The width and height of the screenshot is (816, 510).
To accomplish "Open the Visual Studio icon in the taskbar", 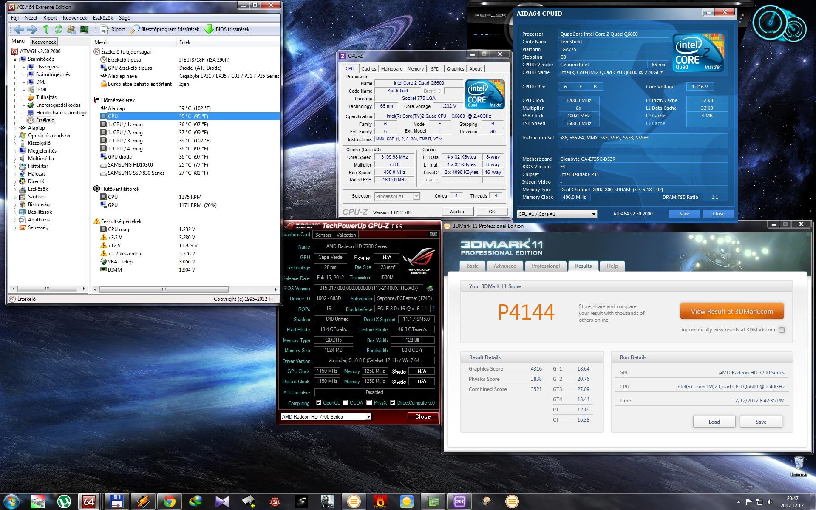I will pyautogui.click(x=222, y=501).
